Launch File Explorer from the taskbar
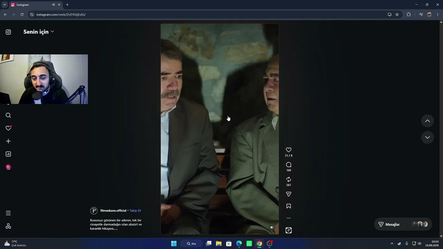443x249 pixels. pyautogui.click(x=219, y=243)
